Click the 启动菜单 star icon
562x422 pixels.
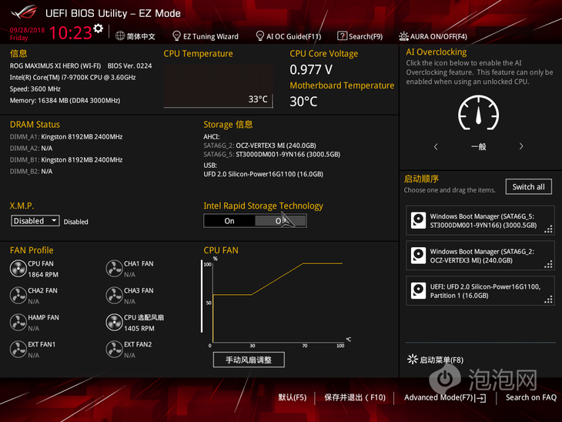pyautogui.click(x=413, y=359)
